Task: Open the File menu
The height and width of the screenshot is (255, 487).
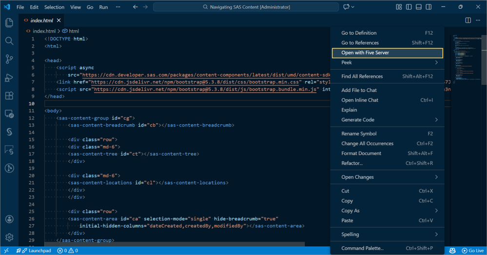Action: [x=20, y=7]
